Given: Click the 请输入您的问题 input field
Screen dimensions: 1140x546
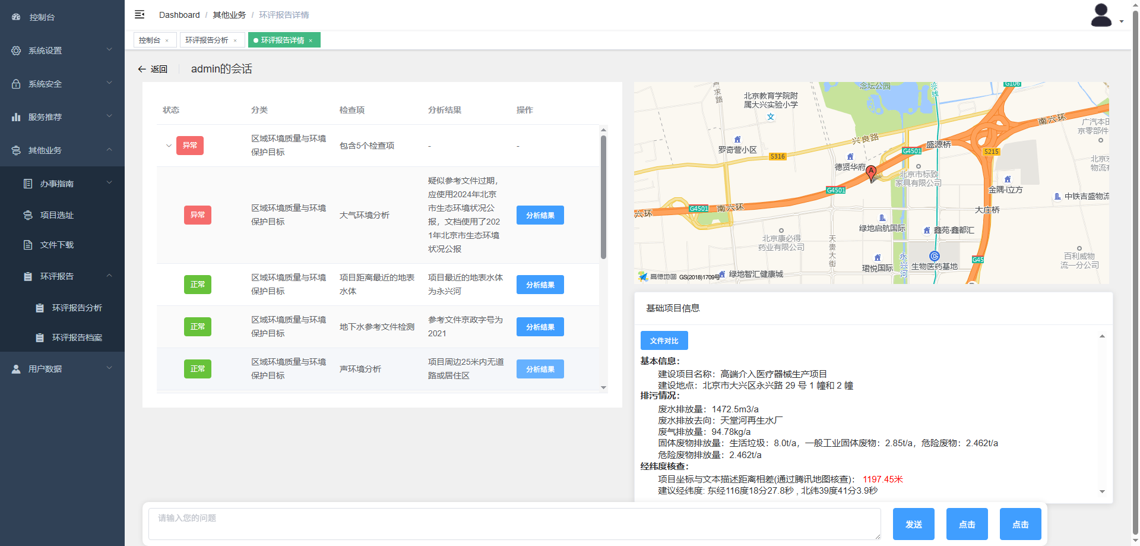Looking at the screenshot, I should click(514, 523).
